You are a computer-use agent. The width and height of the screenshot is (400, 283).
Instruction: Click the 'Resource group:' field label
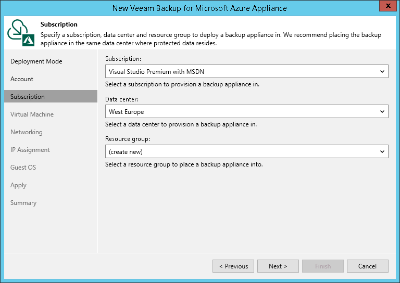coord(128,139)
